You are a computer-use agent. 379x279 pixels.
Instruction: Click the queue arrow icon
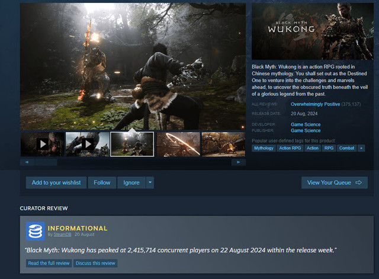click(359, 182)
